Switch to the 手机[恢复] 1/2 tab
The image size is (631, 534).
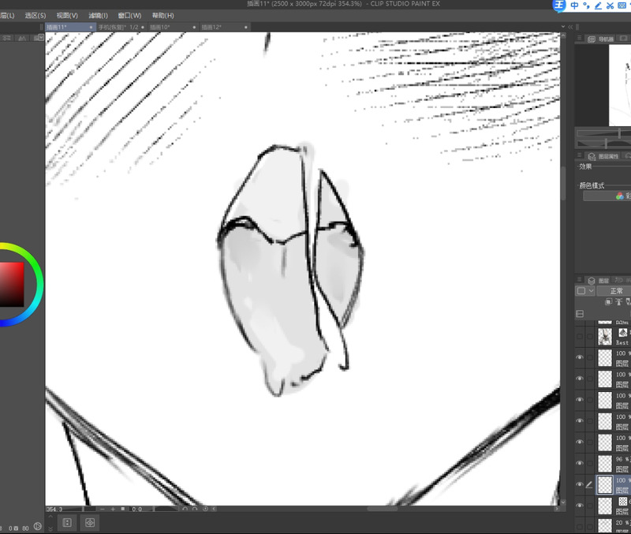point(121,27)
